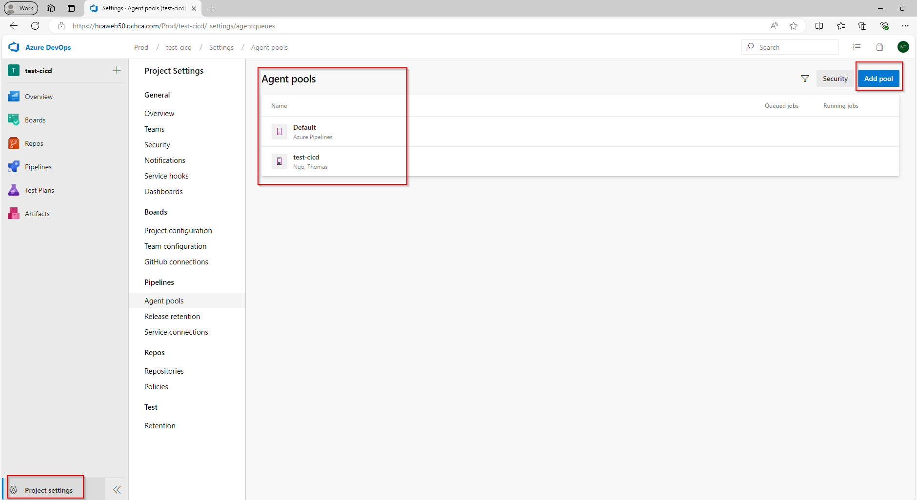
Task: Select Agent pools in Pipelines settings
Action: click(187, 301)
